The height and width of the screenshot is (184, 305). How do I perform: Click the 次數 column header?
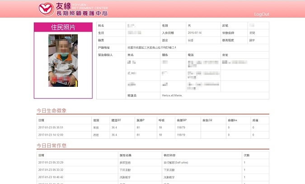(x=246, y=155)
